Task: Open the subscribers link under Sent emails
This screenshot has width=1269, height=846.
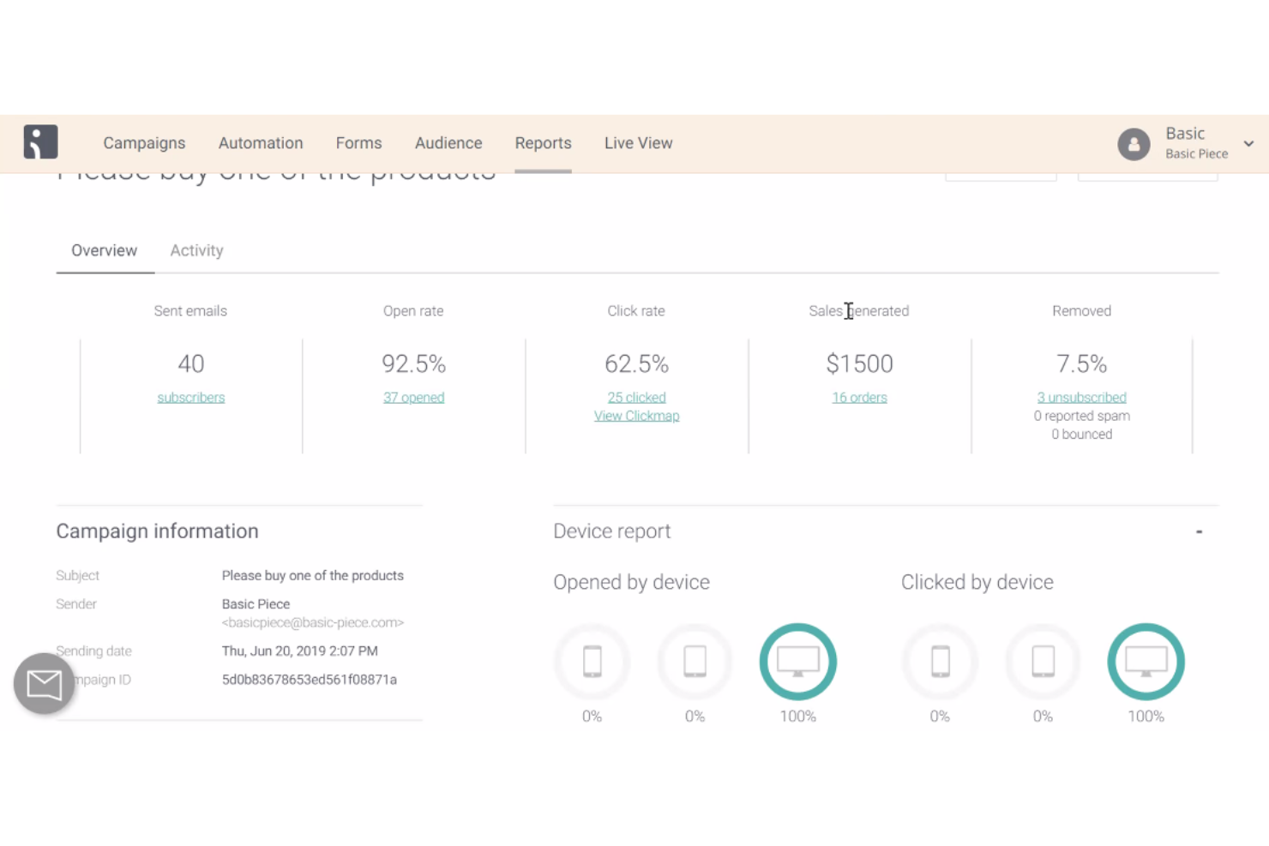Action: (190, 398)
